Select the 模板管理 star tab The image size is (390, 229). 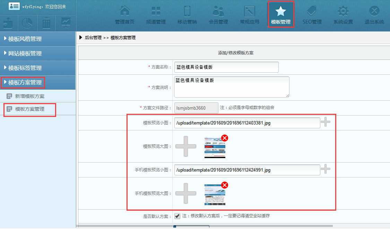[x=280, y=15]
